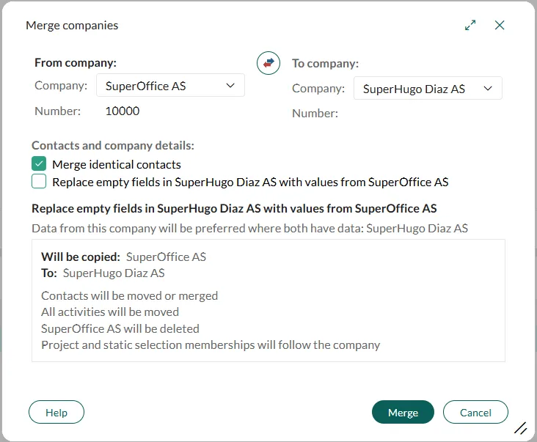Open the From company dropdown arrow
Viewport: 537px width, 442px height.
pyautogui.click(x=230, y=86)
